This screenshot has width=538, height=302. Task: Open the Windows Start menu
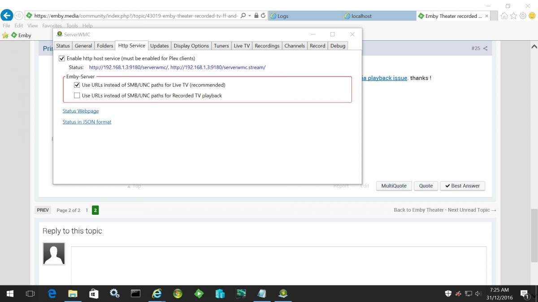9,293
